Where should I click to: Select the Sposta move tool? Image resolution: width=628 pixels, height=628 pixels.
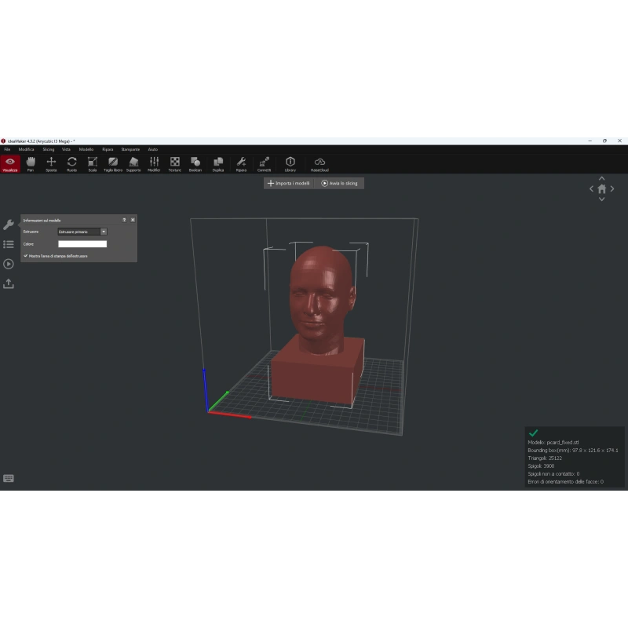pos(51,164)
